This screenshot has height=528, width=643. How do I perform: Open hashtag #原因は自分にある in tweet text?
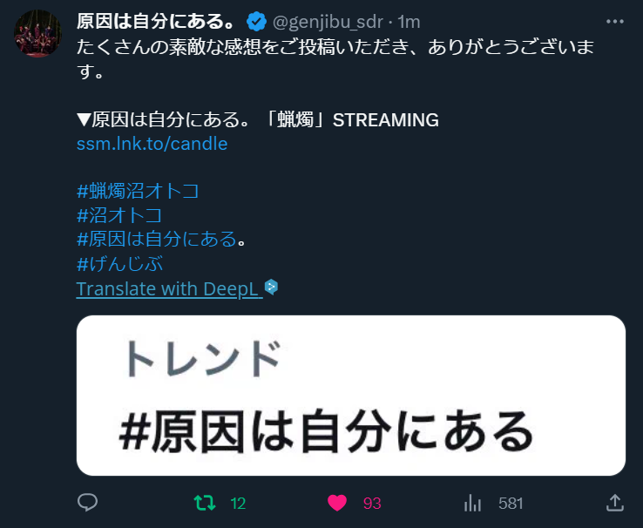(157, 239)
